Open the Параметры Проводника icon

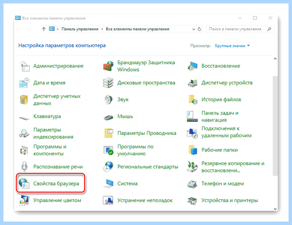pos(109,133)
